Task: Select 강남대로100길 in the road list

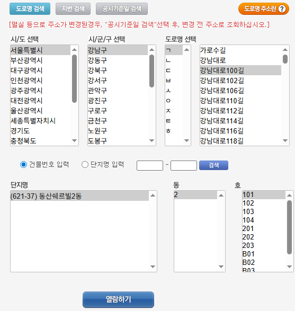Action: 240,70
